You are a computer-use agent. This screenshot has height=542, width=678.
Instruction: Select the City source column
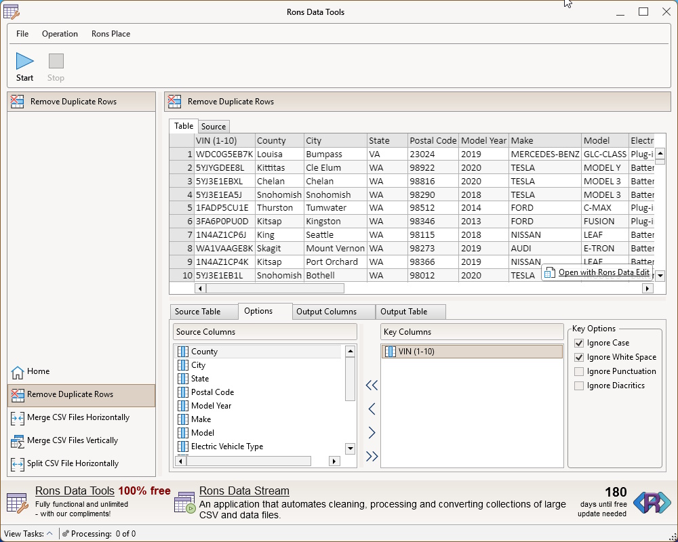[258, 365]
